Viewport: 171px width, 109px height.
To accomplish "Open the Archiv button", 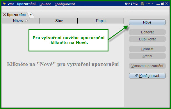I will 147,56.
